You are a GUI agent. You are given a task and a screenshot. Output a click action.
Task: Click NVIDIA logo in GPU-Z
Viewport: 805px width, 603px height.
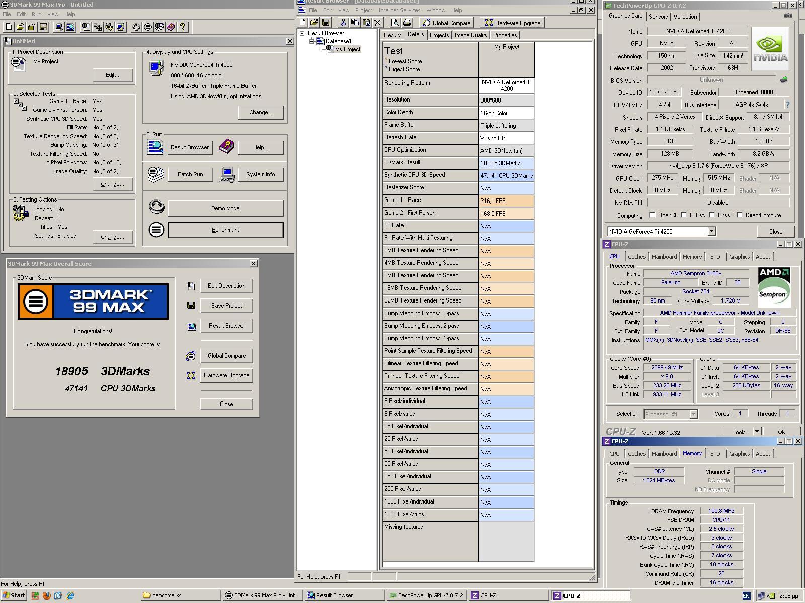tap(770, 48)
